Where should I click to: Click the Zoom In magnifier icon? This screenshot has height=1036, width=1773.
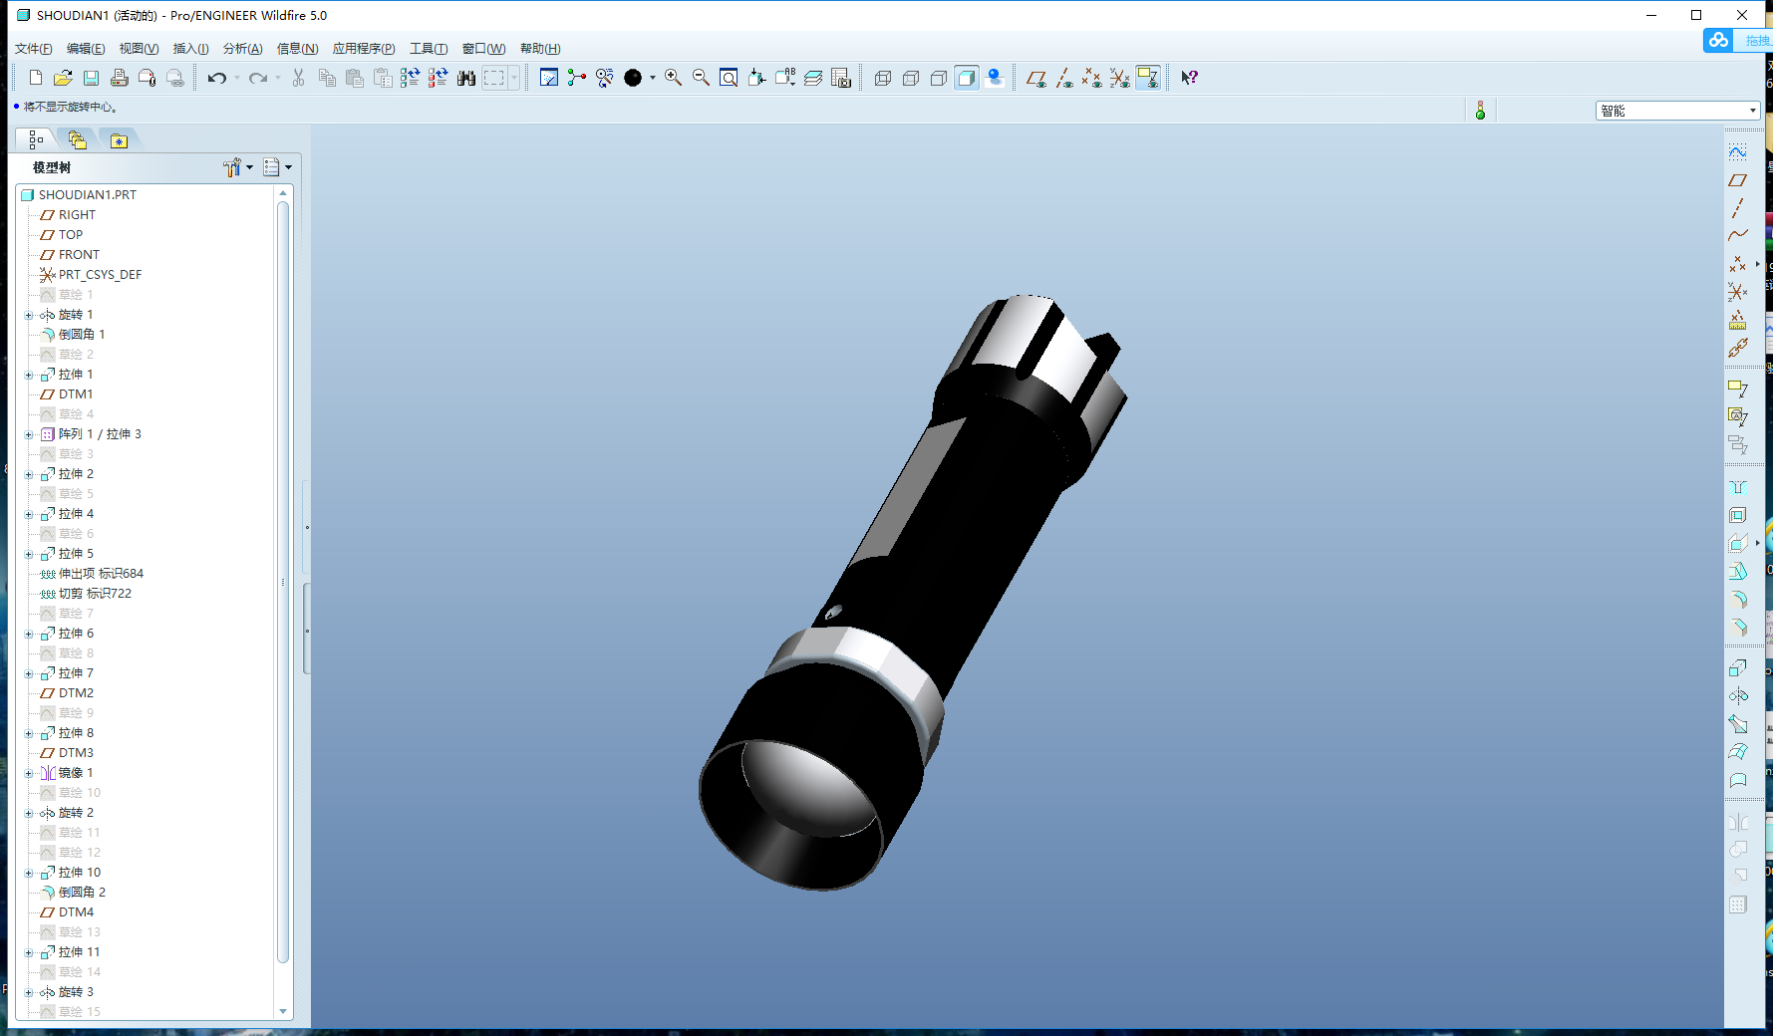(673, 78)
